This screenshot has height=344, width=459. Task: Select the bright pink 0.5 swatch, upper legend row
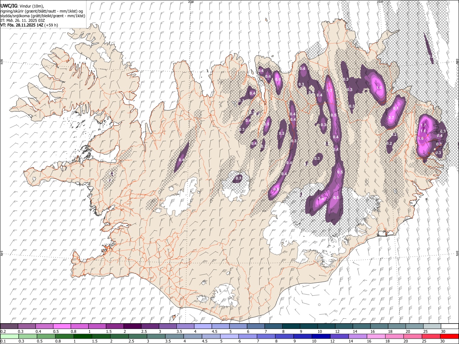[x=62, y=326]
